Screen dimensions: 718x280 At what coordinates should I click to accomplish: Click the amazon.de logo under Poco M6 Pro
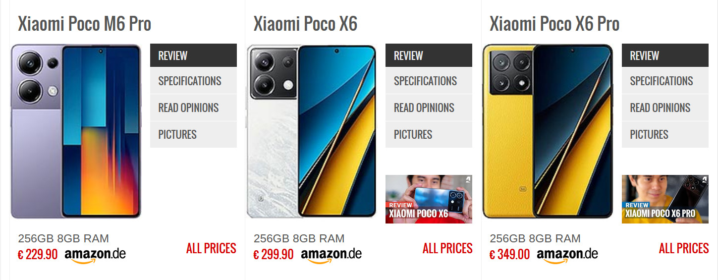click(95, 255)
